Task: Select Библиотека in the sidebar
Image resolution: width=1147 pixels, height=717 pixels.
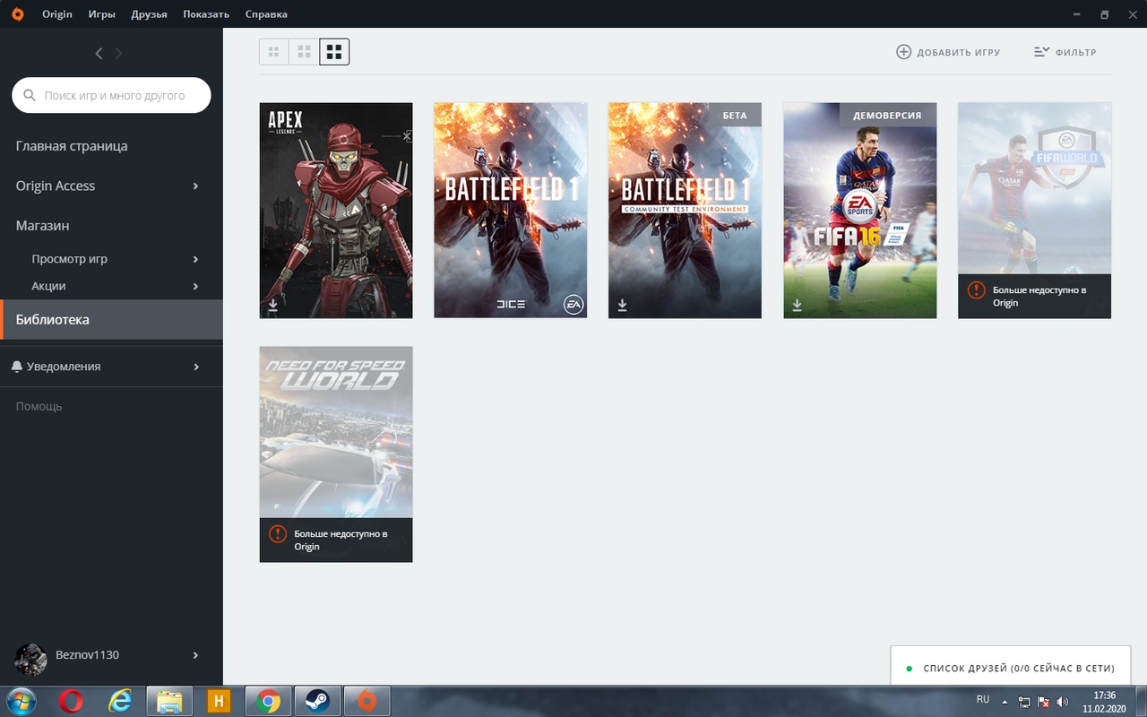Action: 111,319
